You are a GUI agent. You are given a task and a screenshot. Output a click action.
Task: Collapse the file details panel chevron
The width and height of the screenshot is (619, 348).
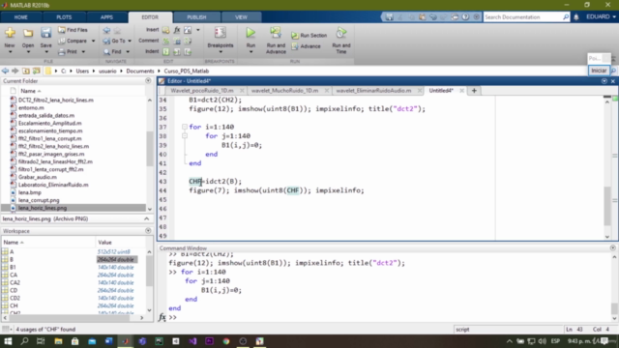(146, 219)
